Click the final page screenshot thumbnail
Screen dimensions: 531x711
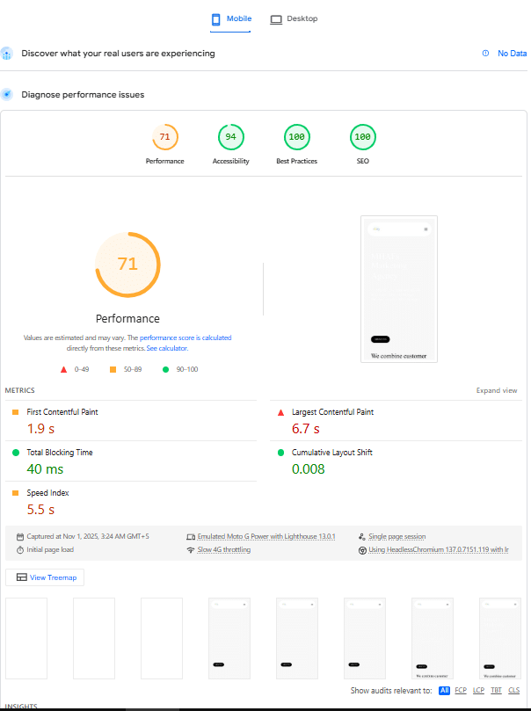click(499, 638)
